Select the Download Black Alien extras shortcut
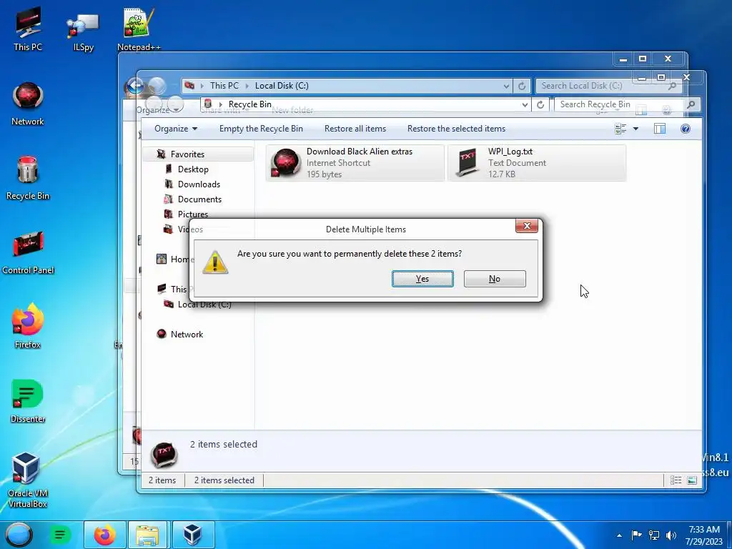732x549 pixels. click(355, 163)
